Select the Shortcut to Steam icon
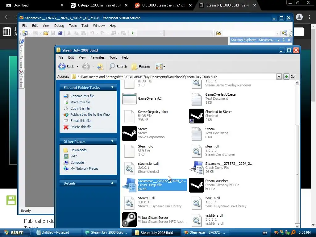Viewport: 316px width, 237px height. (197, 116)
